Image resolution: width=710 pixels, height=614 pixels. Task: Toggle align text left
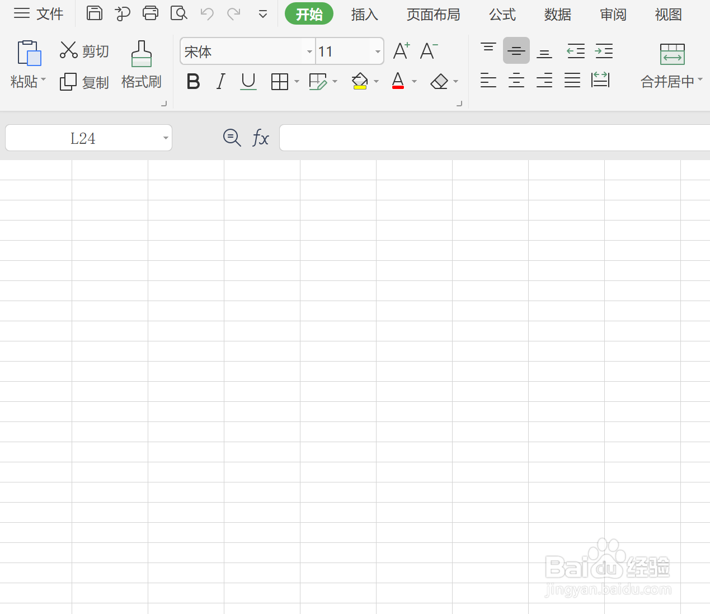tap(488, 81)
